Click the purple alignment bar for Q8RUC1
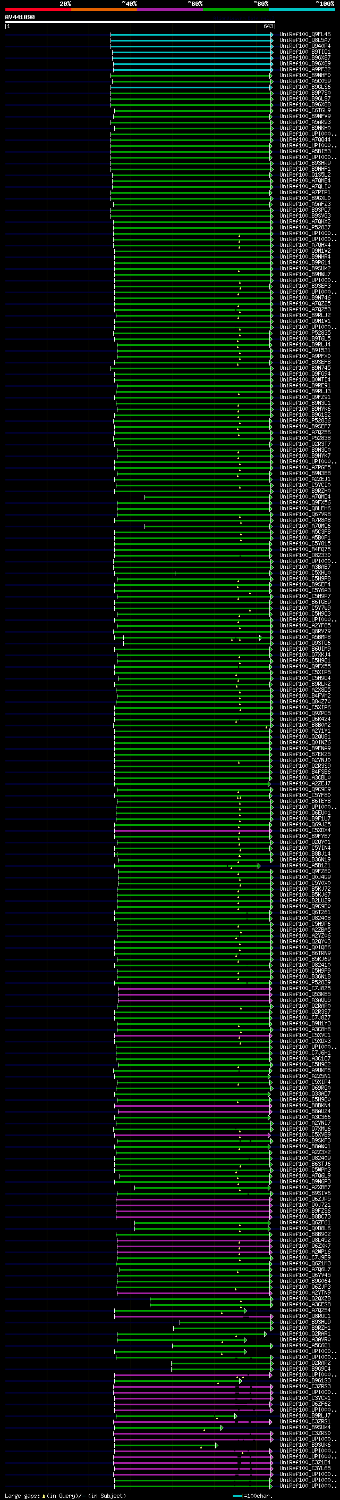Image resolution: width=340 pixels, height=1500 pixels. tap(193, 1316)
